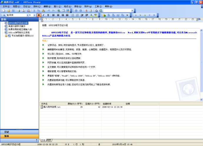Screen dimensions: 203x146
Task: Select the OfficeIM网络办公系统 tree node
Action: pyautogui.click(x=19, y=32)
